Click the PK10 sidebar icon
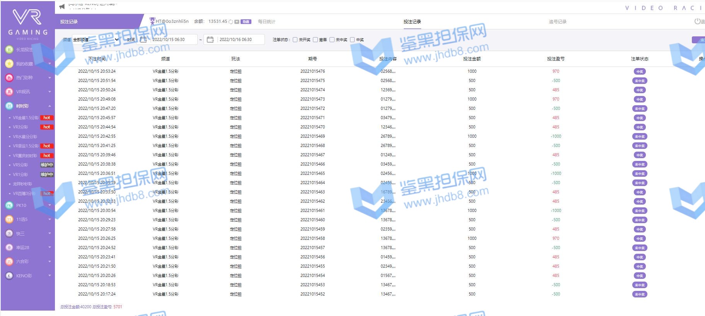 (9, 205)
